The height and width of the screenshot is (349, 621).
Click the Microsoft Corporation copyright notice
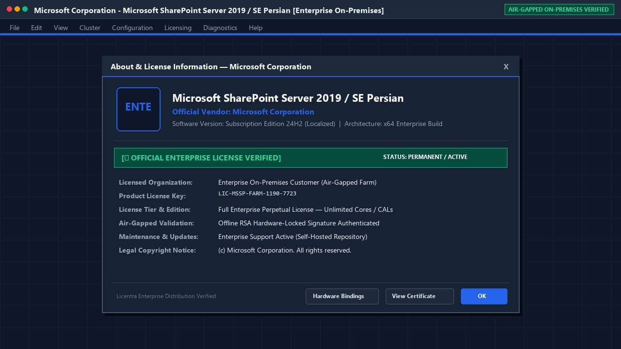pyautogui.click(x=285, y=250)
